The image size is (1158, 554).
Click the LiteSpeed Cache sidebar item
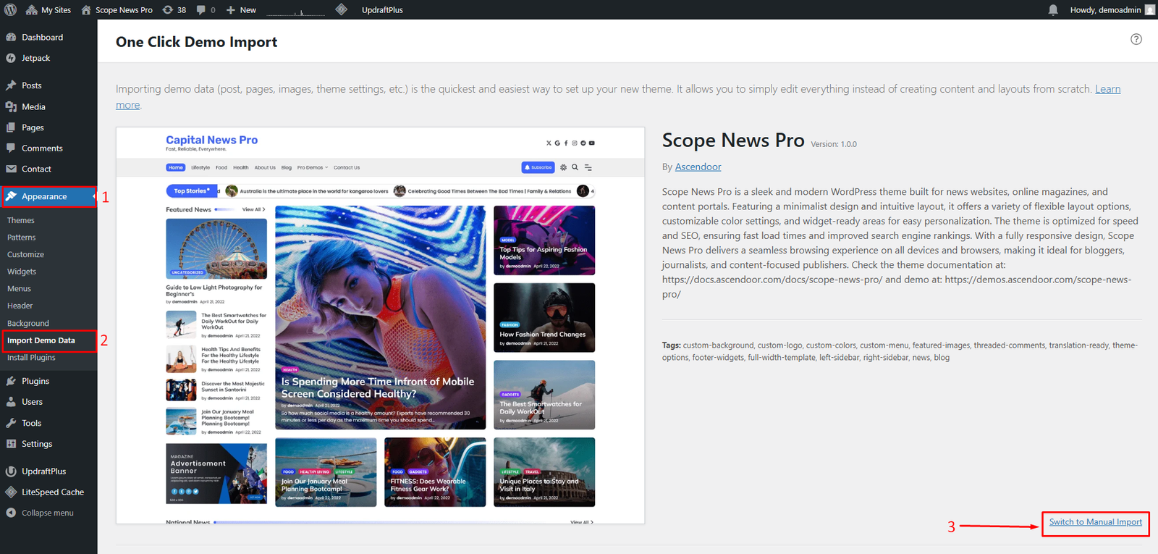52,492
